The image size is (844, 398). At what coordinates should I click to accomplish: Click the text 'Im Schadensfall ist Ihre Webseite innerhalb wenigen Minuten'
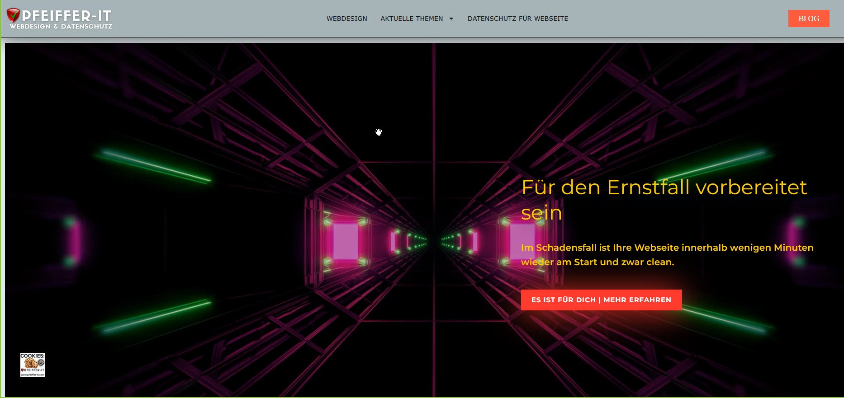(667, 248)
